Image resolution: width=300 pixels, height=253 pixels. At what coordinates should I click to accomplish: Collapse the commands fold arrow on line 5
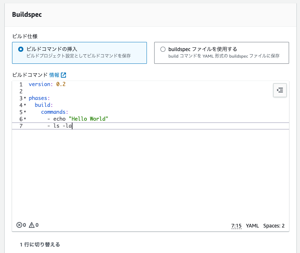[x=25, y=112]
